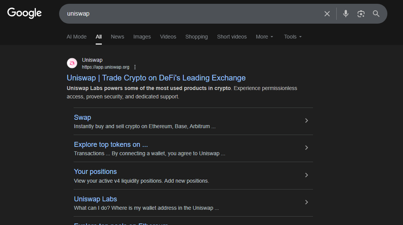
Task: Open Explore top tokens sitelink
Action: click(x=111, y=145)
